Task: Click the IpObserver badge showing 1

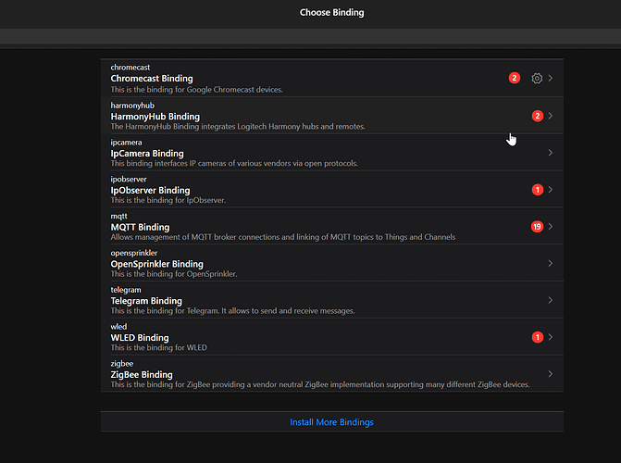Action: (537, 190)
